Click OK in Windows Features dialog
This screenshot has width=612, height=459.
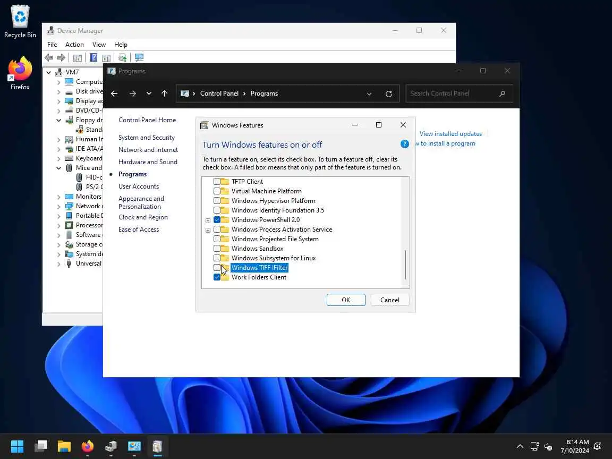click(x=346, y=300)
